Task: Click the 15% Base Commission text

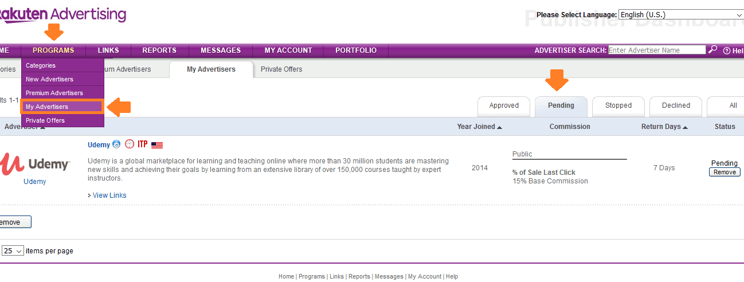Action: pyautogui.click(x=550, y=181)
